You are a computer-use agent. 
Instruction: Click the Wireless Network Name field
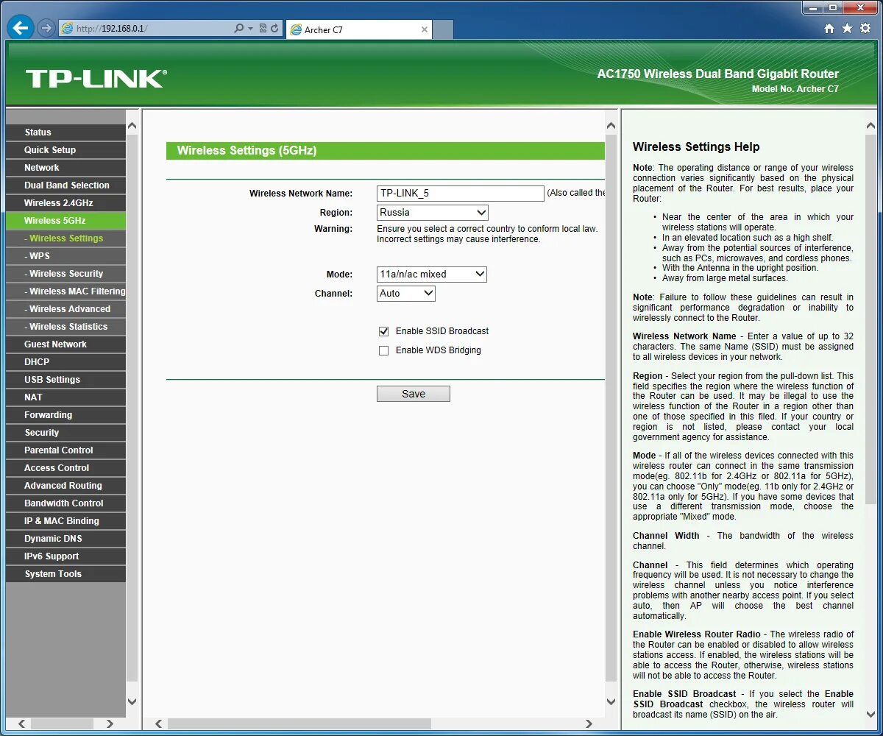(461, 194)
